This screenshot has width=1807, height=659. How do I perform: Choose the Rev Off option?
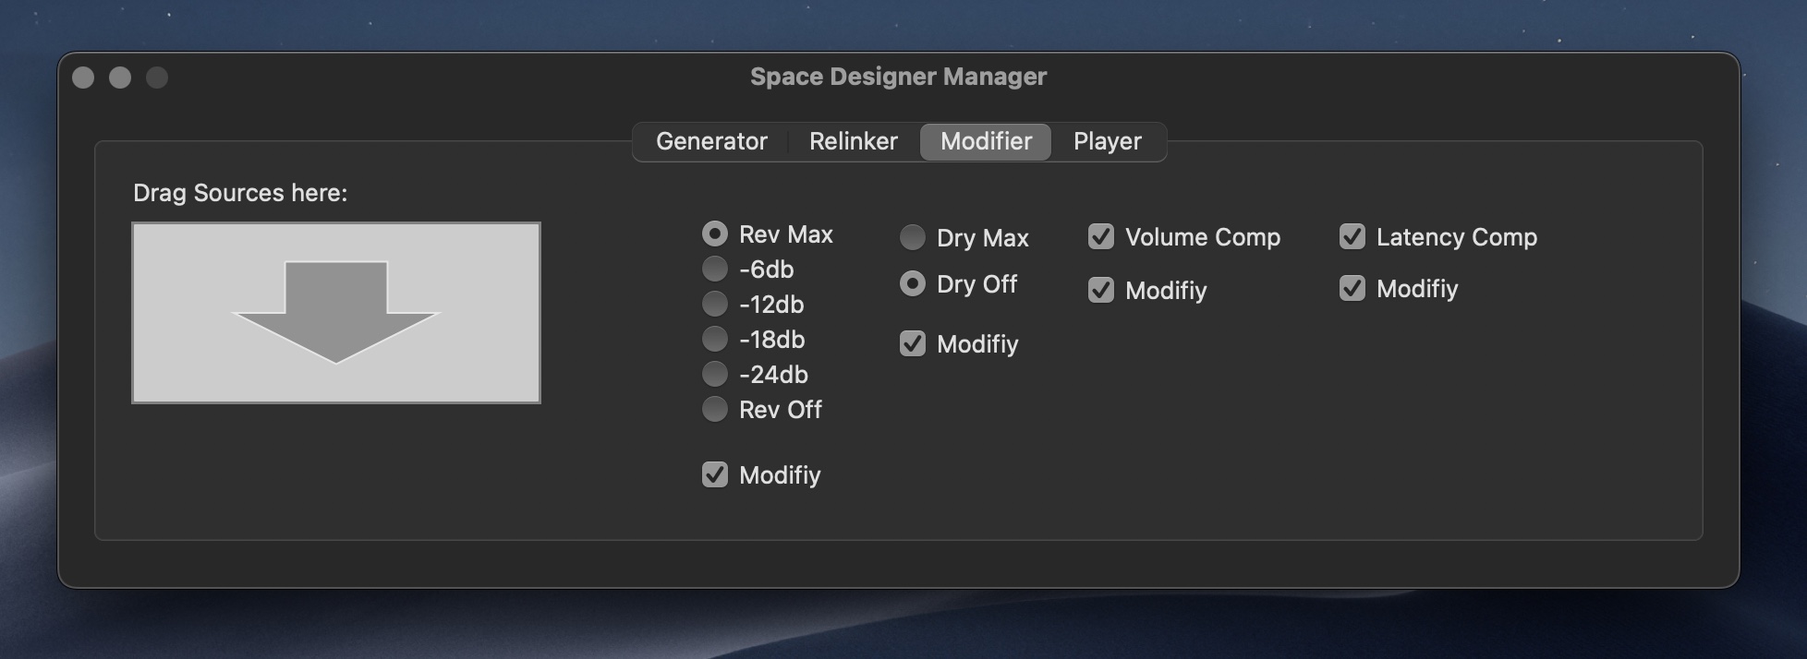714,409
